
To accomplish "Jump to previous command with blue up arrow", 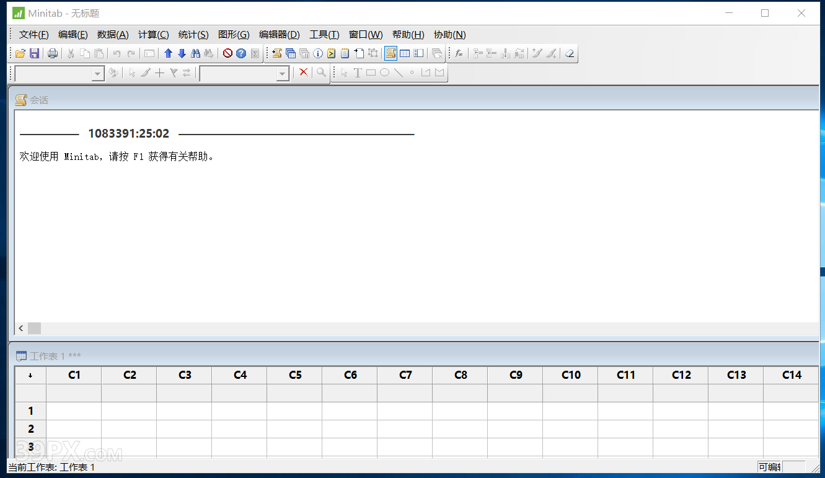I will [x=168, y=54].
